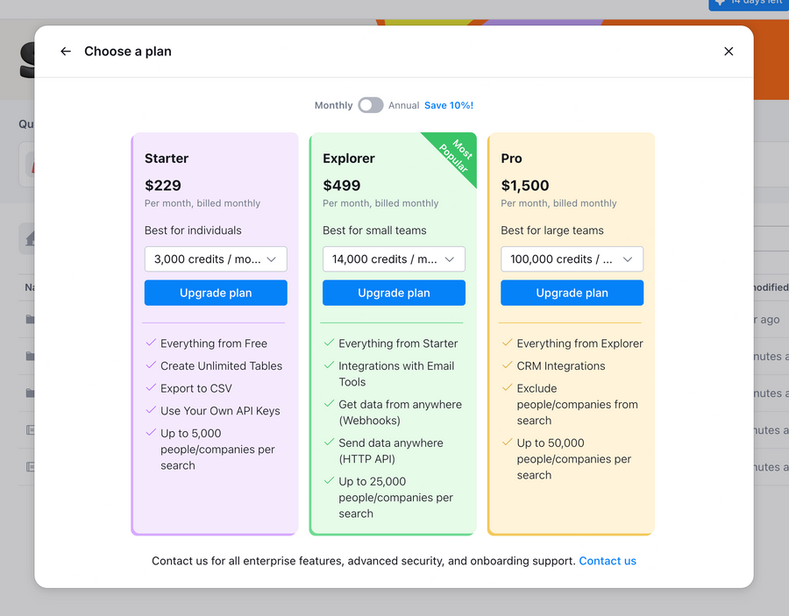Click the checkmark beside CRM Integrations

pos(506,365)
